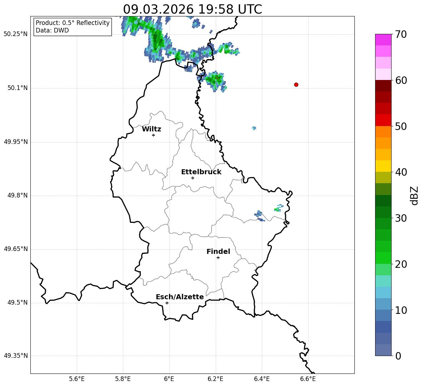423x386 pixels.
Task: Click the 'Product: 0.5° Reflectivity' text
Action: coord(73,22)
